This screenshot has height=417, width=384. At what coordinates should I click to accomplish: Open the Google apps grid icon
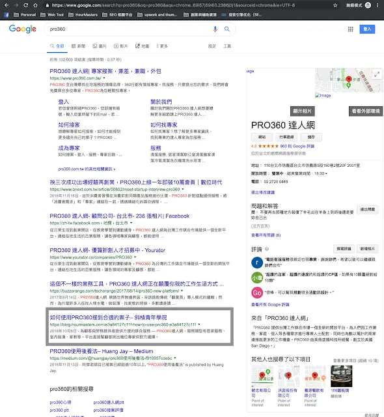[x=351, y=29]
